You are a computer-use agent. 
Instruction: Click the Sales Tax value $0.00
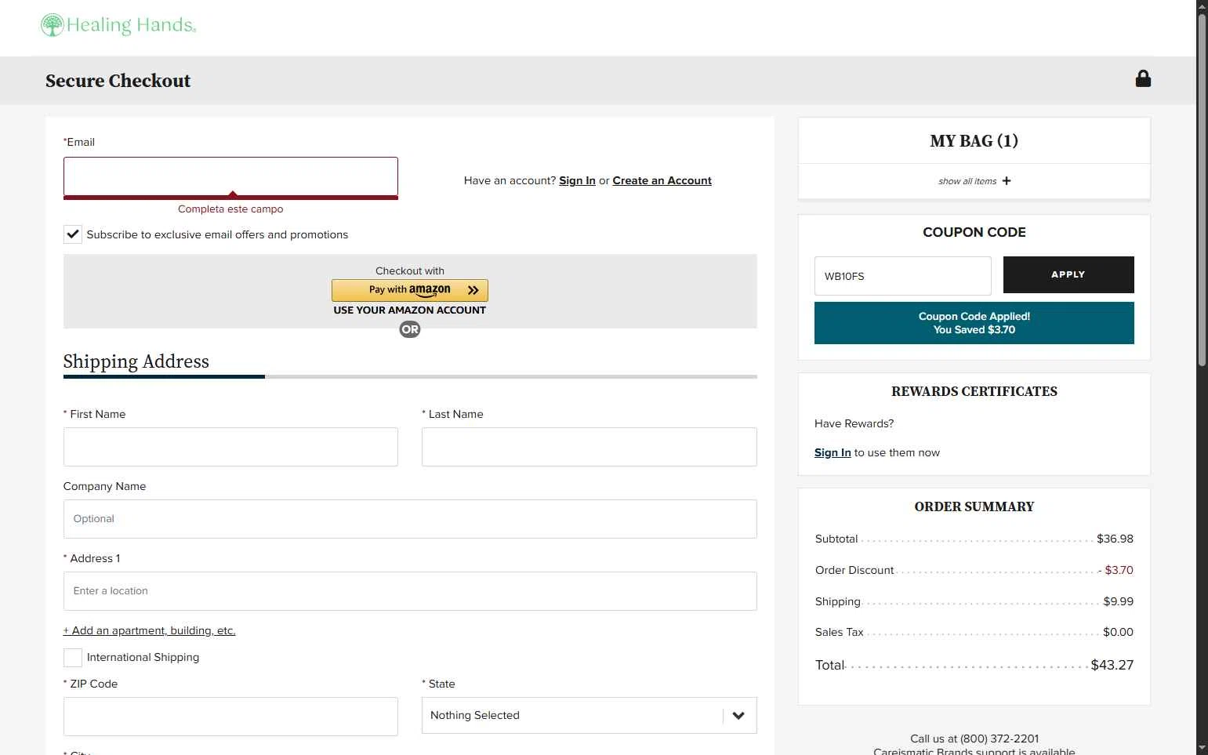tap(1119, 632)
